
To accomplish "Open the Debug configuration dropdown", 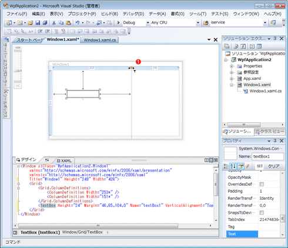I will pos(148,23).
